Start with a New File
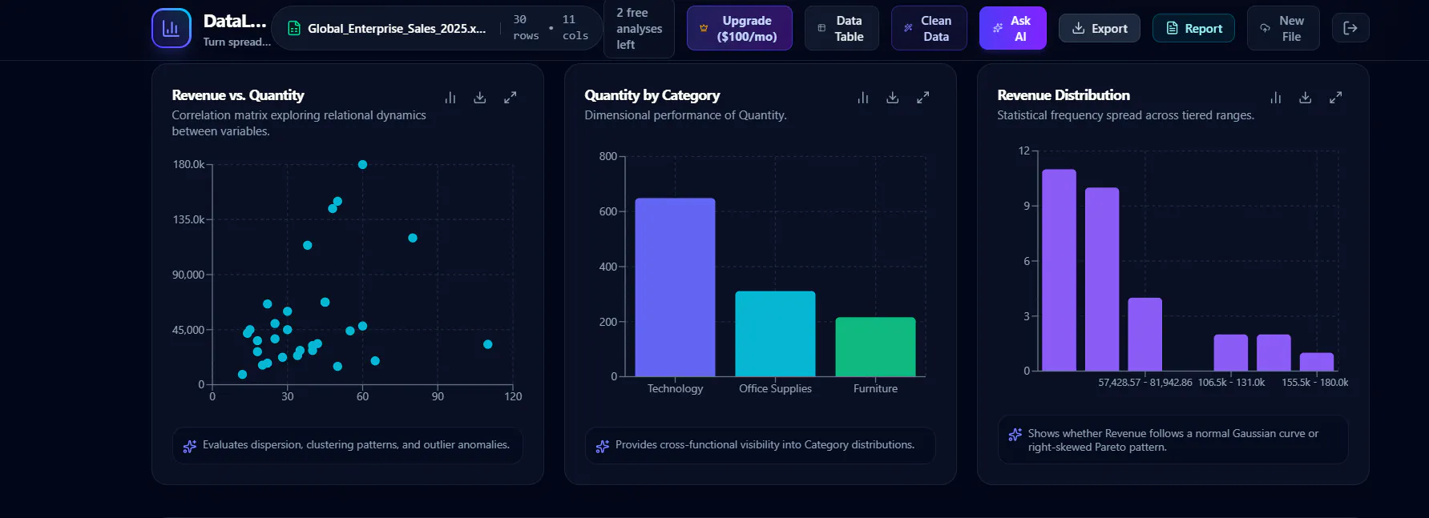The width and height of the screenshot is (1429, 518). (x=1282, y=28)
